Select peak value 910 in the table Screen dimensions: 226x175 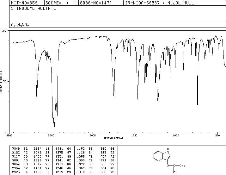coord(103,149)
